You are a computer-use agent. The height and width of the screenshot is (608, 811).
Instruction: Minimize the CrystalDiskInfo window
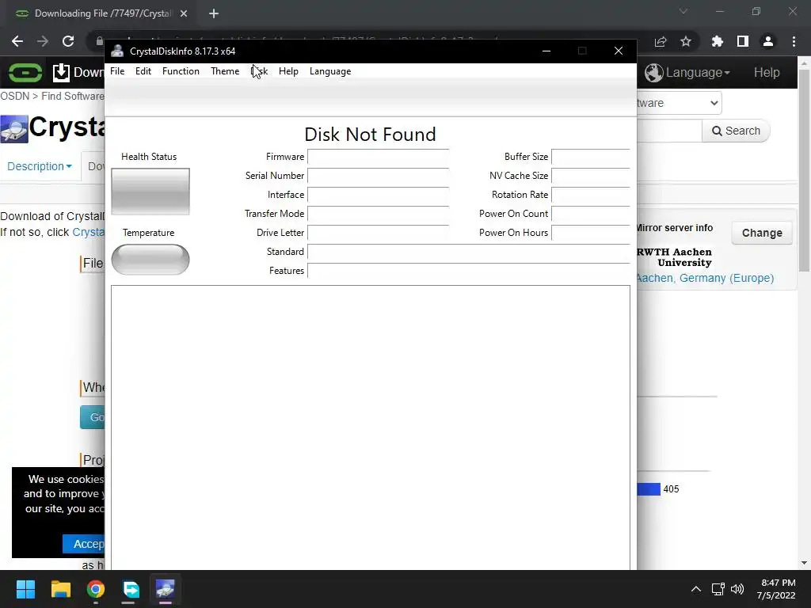click(546, 51)
